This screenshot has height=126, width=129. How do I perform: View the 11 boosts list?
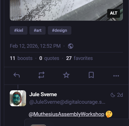(x=21, y=58)
